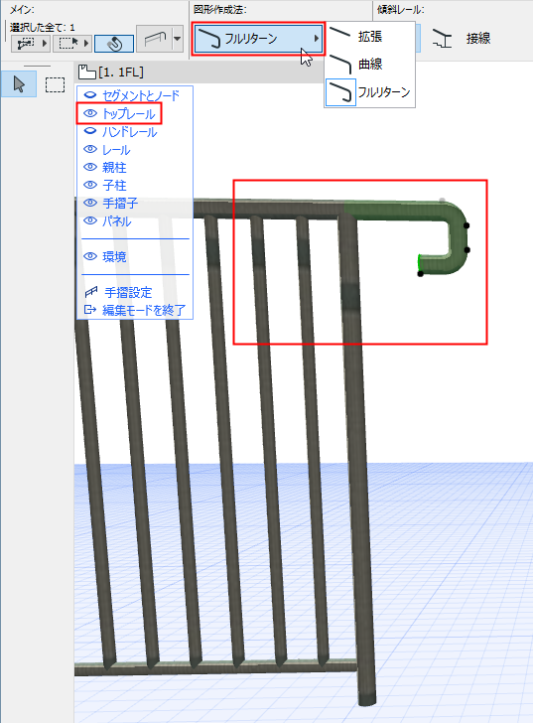This screenshot has height=723, width=533.
Task: Choose 拡張 from the geometry popup
Action: coord(370,36)
